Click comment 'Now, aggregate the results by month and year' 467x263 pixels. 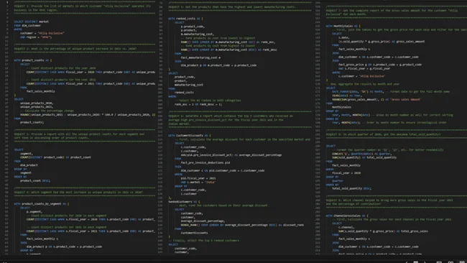pyautogui.click(x=363, y=84)
